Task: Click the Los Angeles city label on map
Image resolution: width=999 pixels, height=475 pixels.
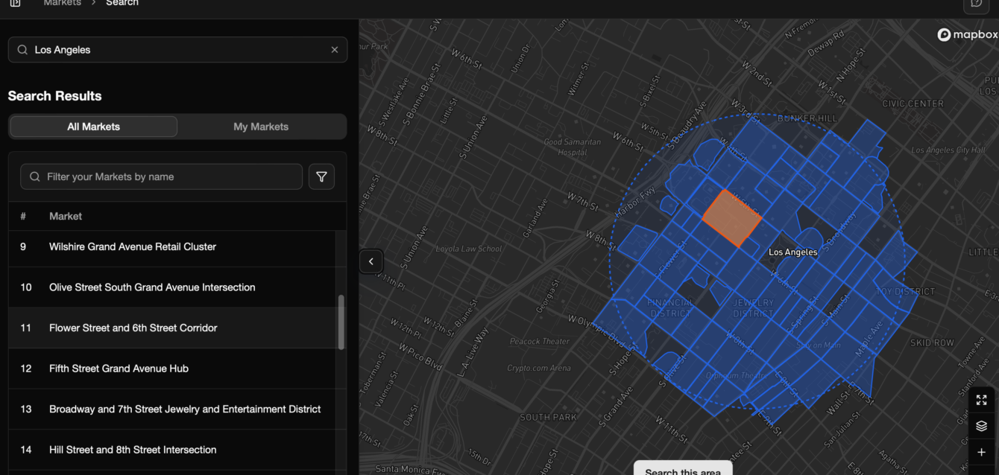Action: pyautogui.click(x=792, y=252)
